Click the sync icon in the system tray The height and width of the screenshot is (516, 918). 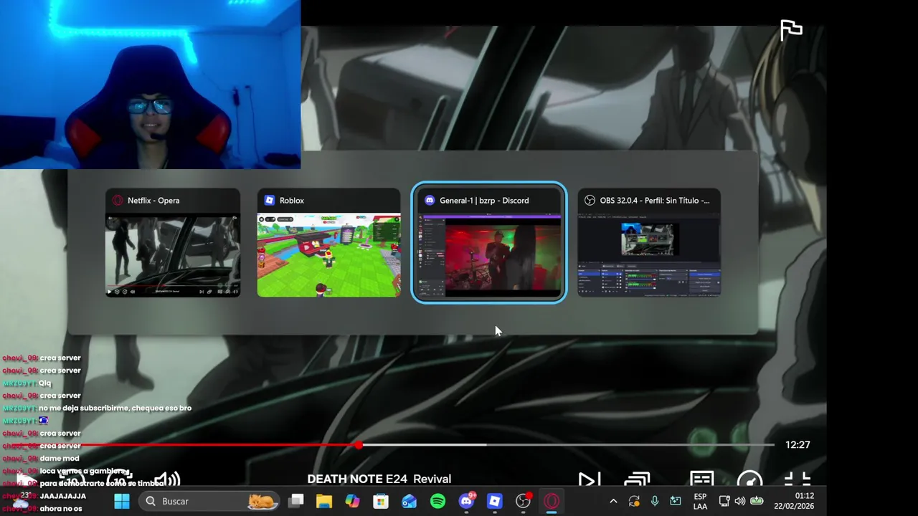(x=634, y=501)
